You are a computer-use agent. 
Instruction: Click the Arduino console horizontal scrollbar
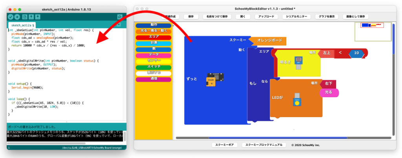(46, 143)
